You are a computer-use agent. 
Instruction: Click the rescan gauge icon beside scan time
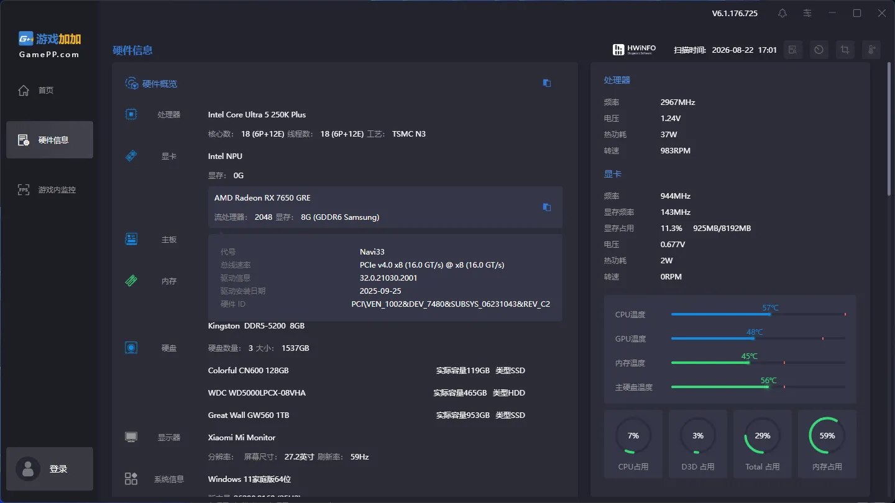(819, 50)
